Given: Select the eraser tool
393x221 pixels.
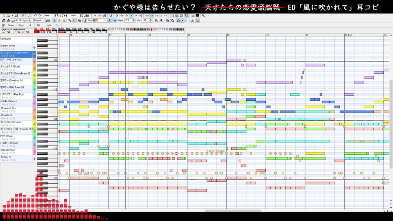Looking at the screenshot, I should click(x=80, y=20).
